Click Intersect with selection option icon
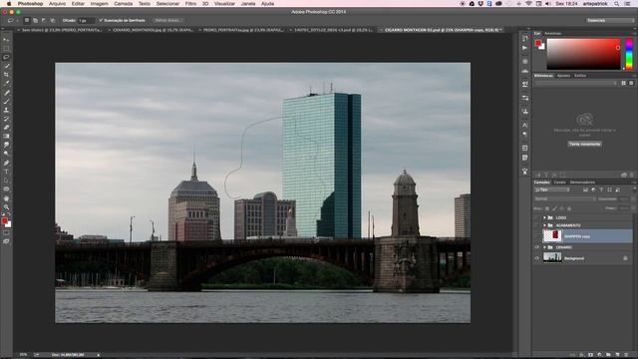 click(53, 20)
